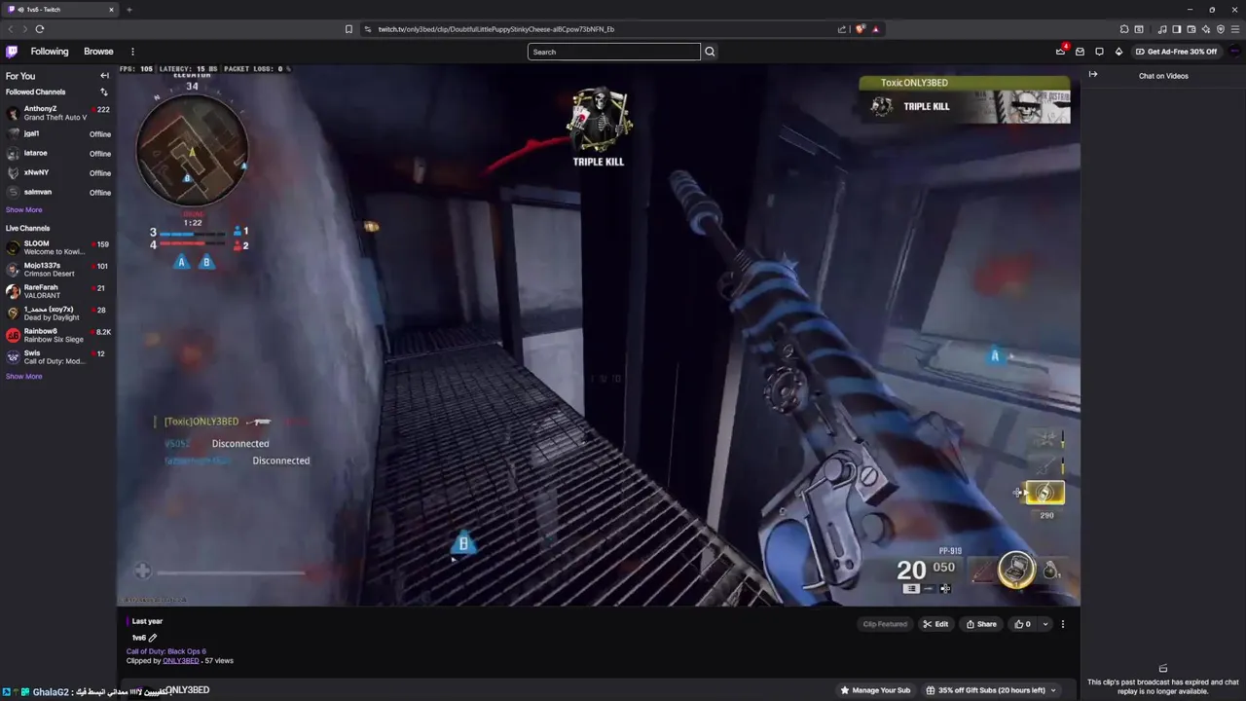Open jgal1 offline channel
This screenshot has height=701, width=1246.
point(56,133)
